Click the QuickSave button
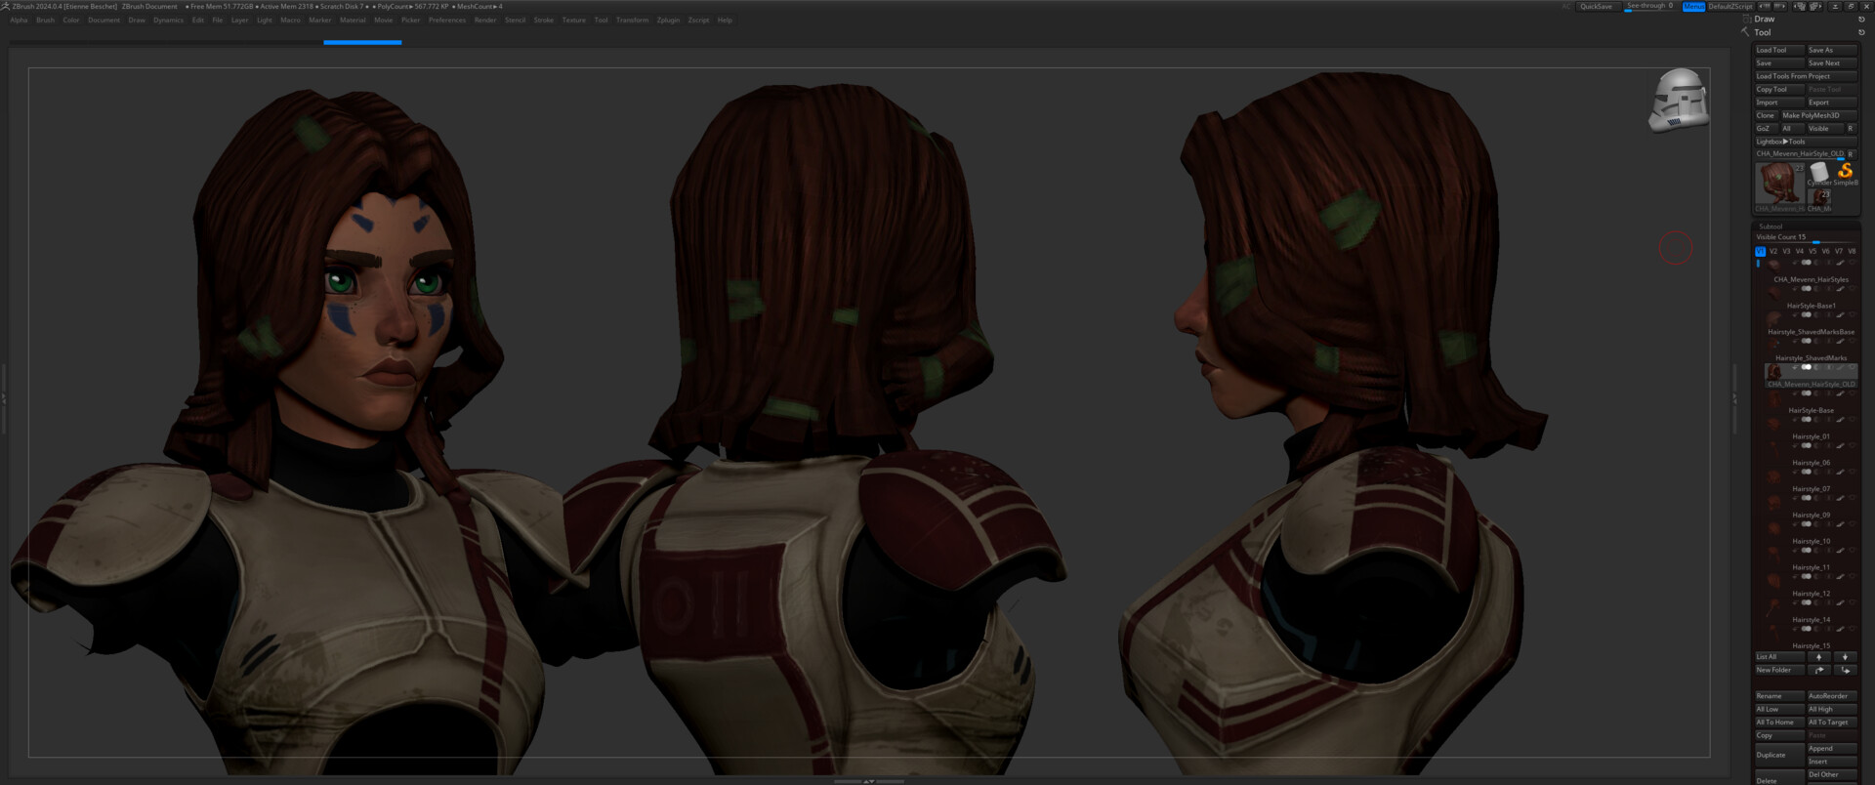Screen dimensions: 1875x785 click(x=1598, y=6)
